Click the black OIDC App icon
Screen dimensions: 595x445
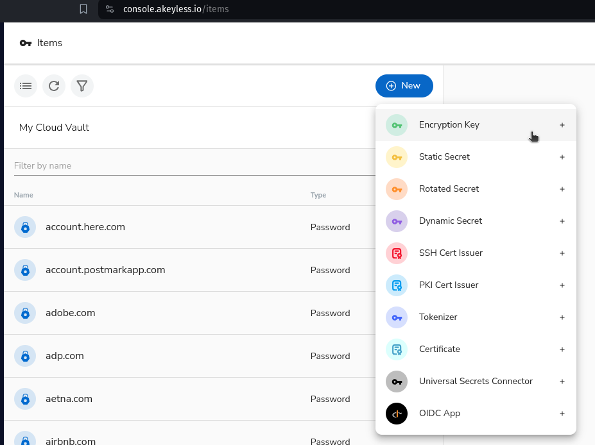pos(397,414)
